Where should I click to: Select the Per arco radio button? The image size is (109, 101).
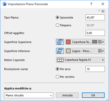57,69
